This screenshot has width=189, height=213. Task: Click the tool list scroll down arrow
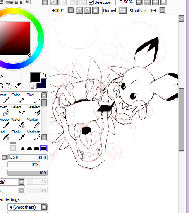click(44, 137)
